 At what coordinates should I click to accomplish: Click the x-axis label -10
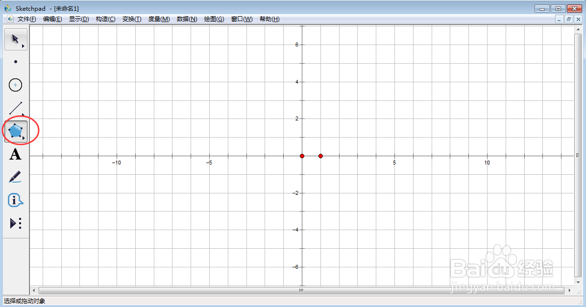coord(117,163)
